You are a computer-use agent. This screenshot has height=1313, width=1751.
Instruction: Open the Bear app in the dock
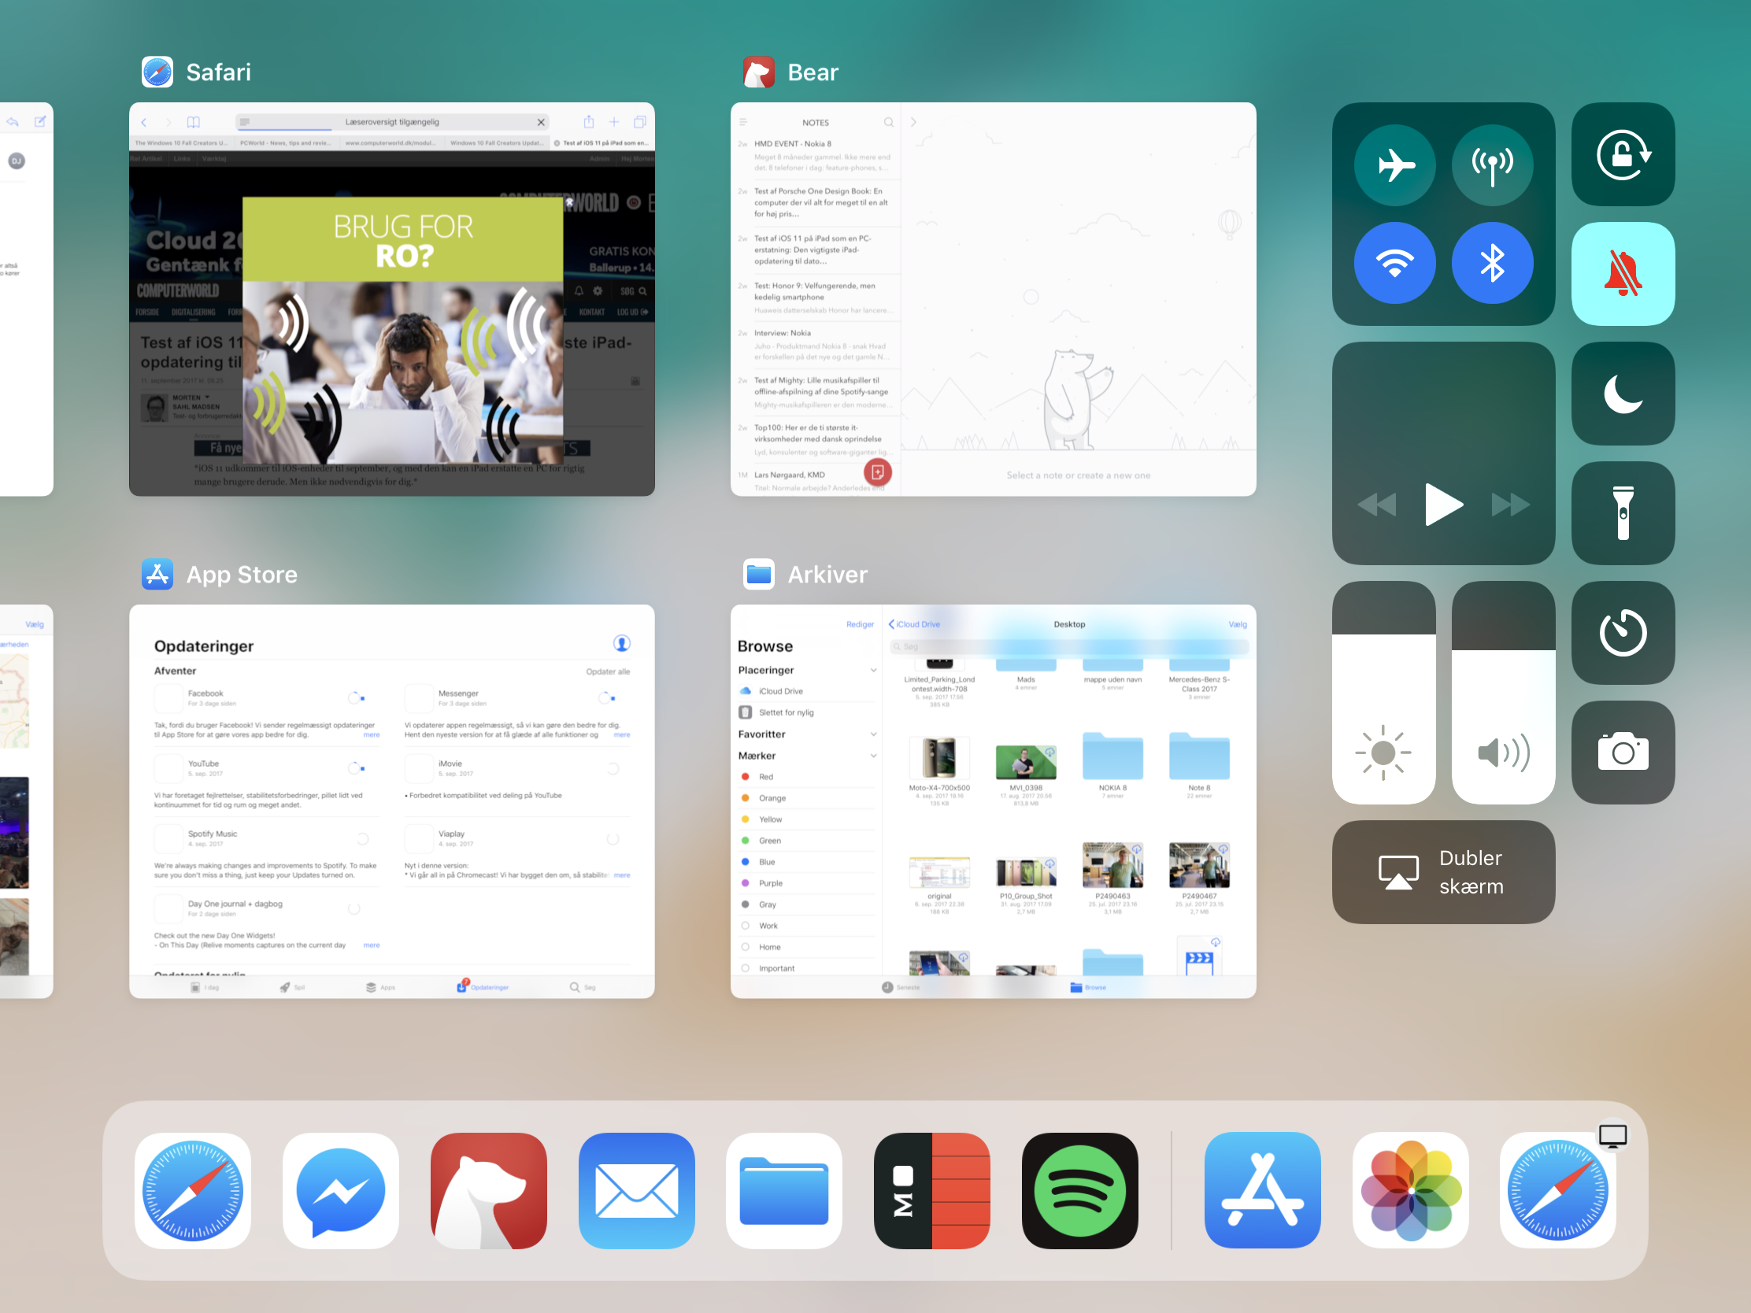click(488, 1190)
